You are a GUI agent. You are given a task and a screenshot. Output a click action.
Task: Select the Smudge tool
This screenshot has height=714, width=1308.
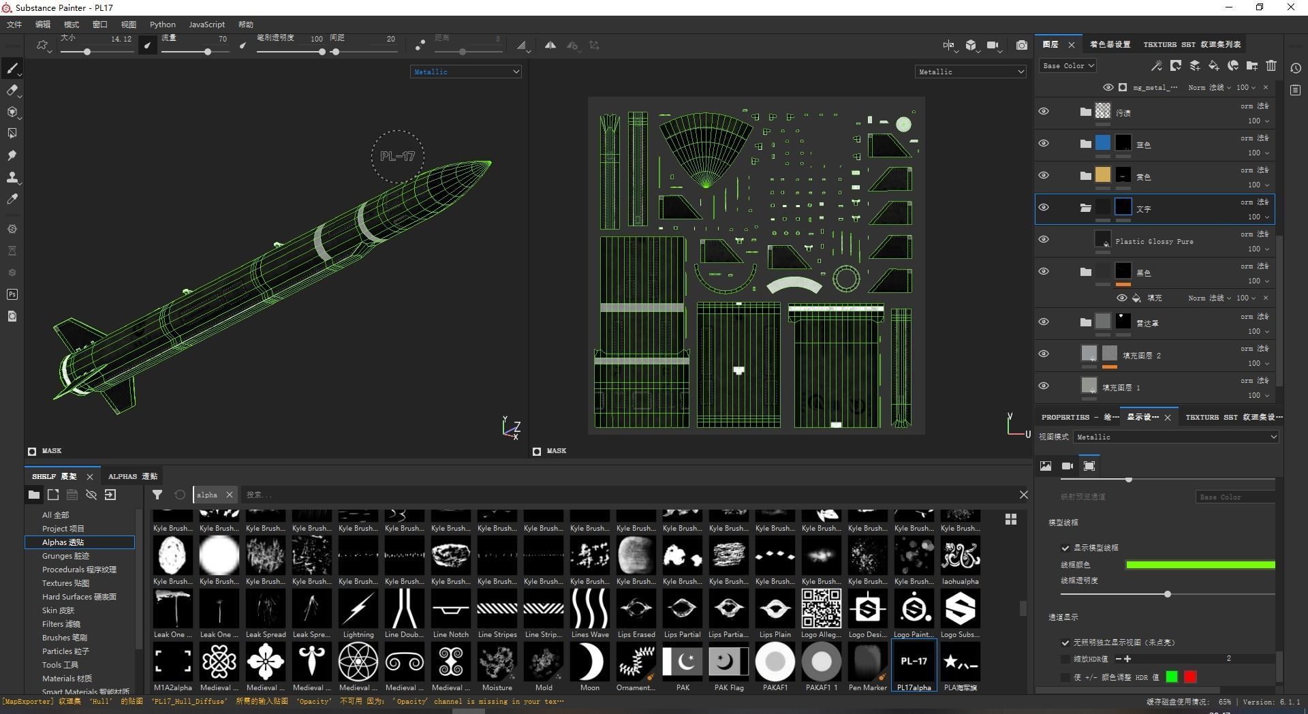pos(12,155)
